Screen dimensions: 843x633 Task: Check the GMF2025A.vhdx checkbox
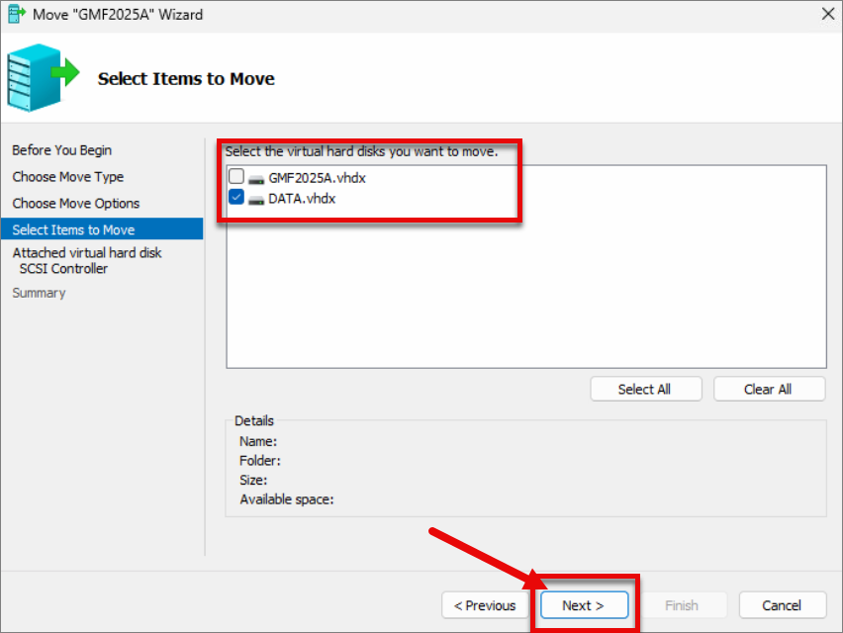point(236,176)
